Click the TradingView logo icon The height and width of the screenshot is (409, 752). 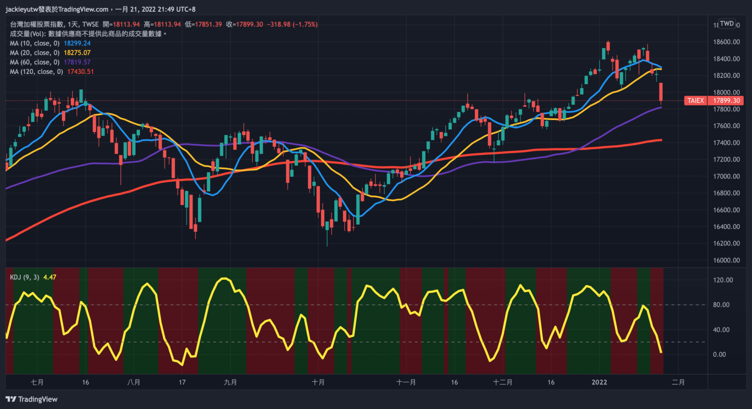11,399
